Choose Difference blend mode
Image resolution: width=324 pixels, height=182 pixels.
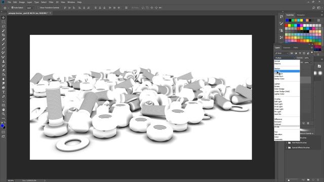point(287,119)
